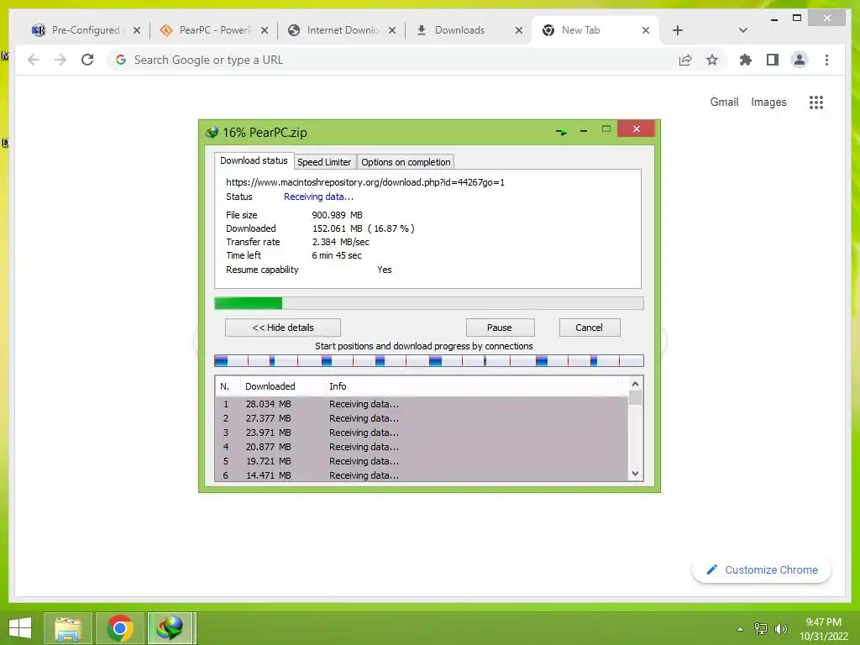
Task: Click the Chrome back arrow
Action: tap(34, 60)
